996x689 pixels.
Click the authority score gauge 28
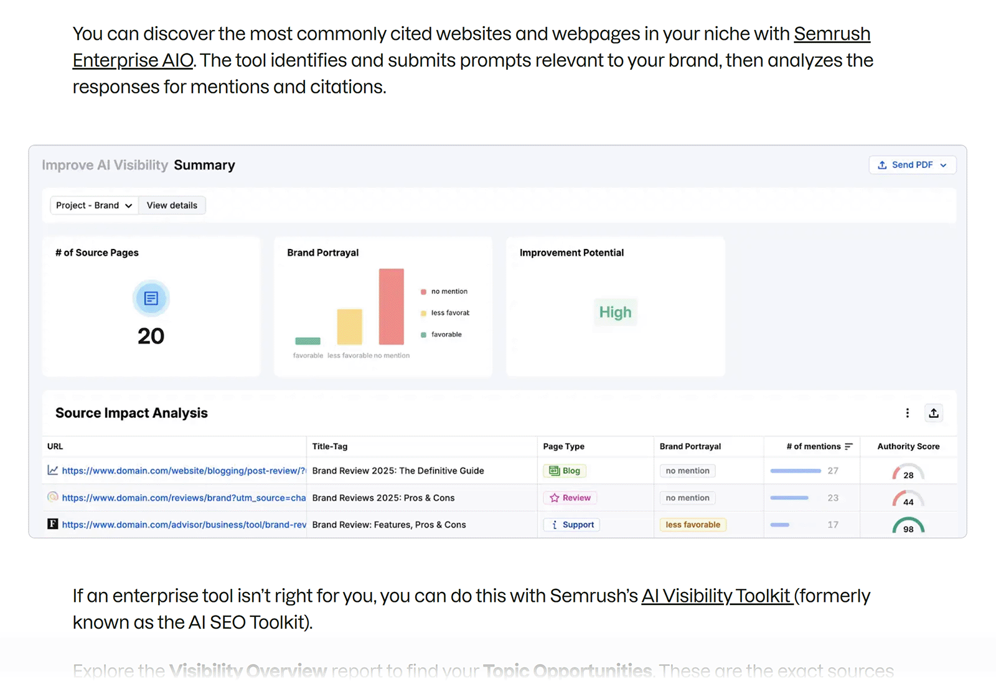(x=908, y=472)
